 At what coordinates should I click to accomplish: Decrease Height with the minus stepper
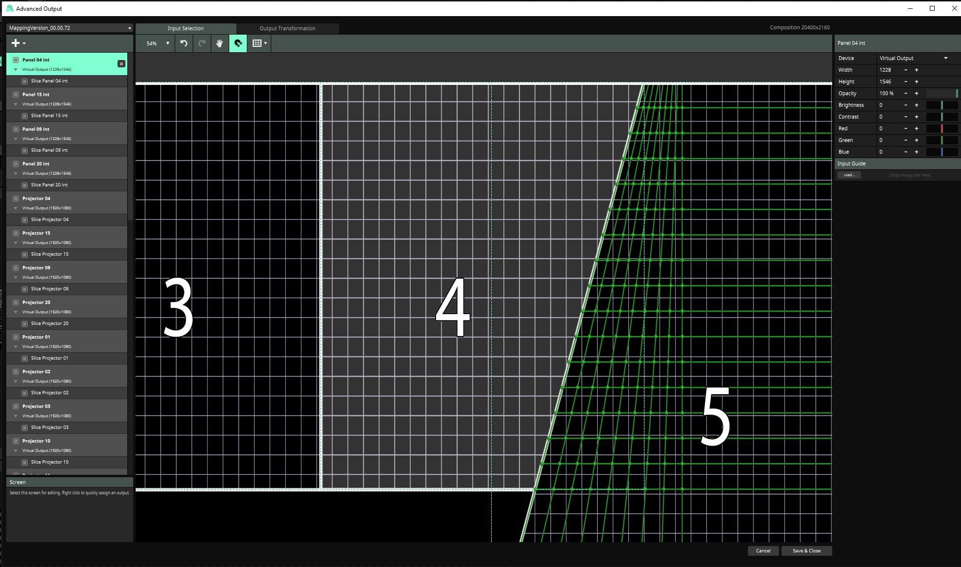[906, 82]
